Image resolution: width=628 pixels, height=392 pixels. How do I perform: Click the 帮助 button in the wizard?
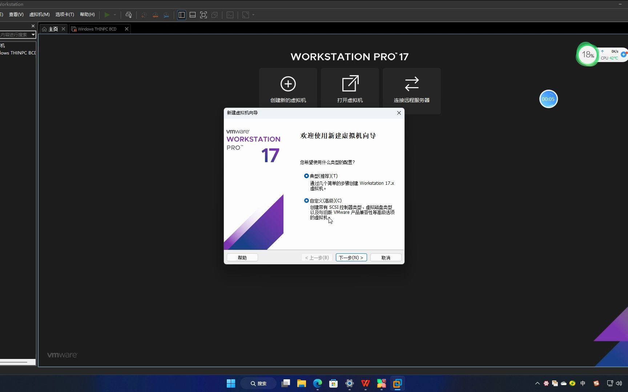pyautogui.click(x=242, y=258)
